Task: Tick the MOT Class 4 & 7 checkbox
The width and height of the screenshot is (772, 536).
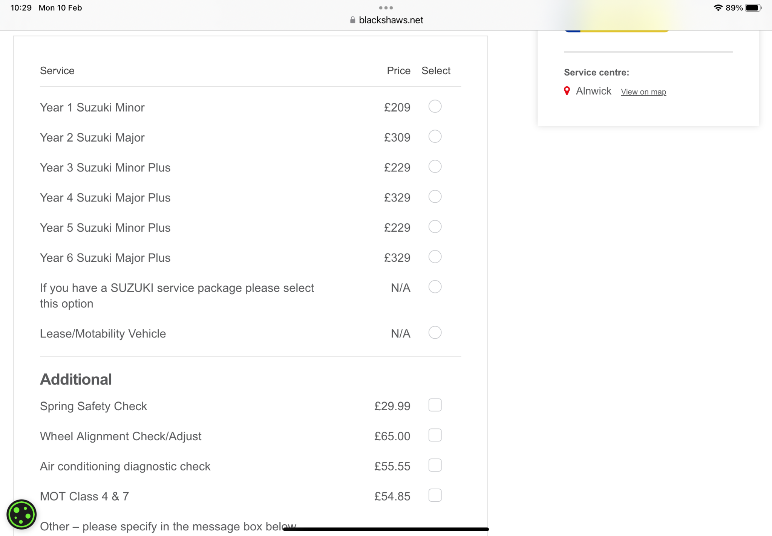Action: point(435,495)
